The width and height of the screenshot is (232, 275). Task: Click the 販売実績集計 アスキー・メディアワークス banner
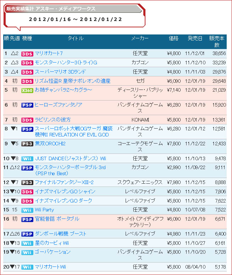point(73,9)
